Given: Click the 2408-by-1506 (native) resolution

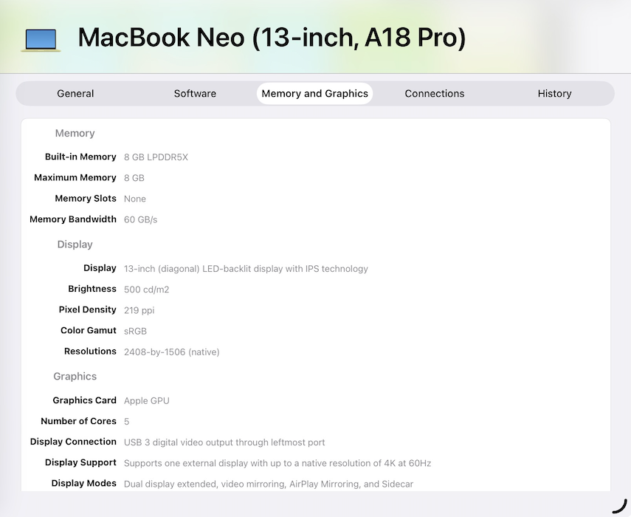Looking at the screenshot, I should click(172, 352).
